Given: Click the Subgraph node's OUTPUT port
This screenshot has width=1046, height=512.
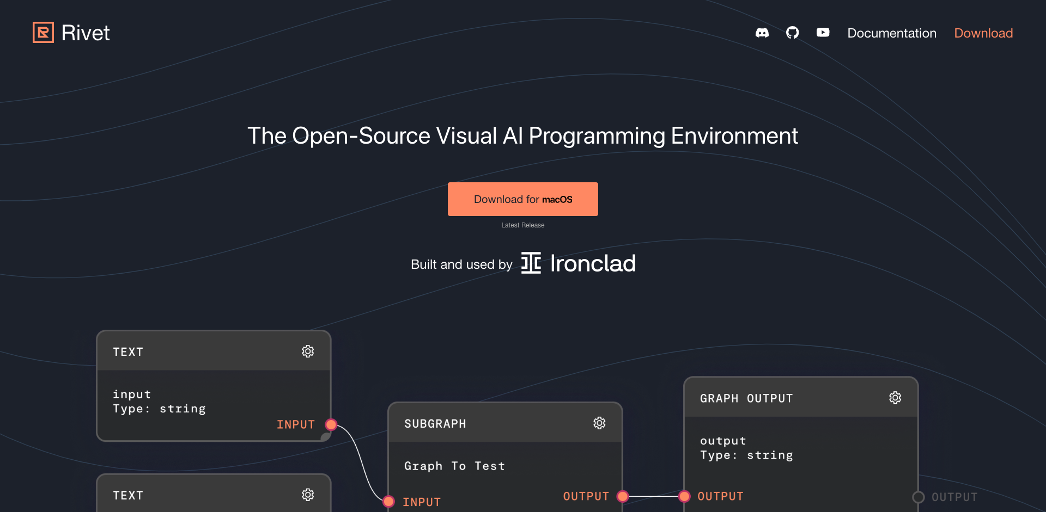Looking at the screenshot, I should 623,496.
